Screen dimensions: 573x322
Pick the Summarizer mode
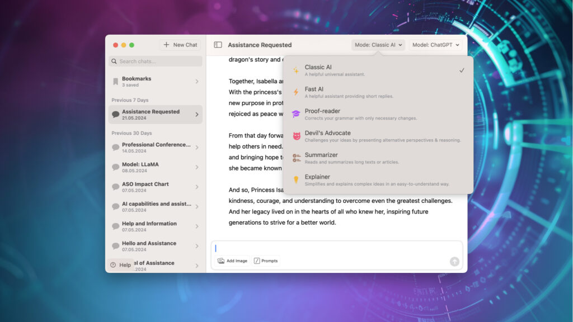(x=378, y=158)
